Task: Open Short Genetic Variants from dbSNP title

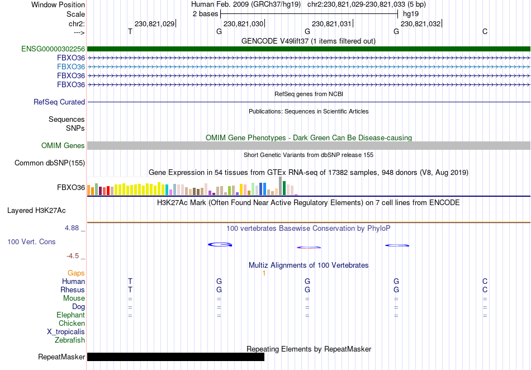Action: (309, 155)
